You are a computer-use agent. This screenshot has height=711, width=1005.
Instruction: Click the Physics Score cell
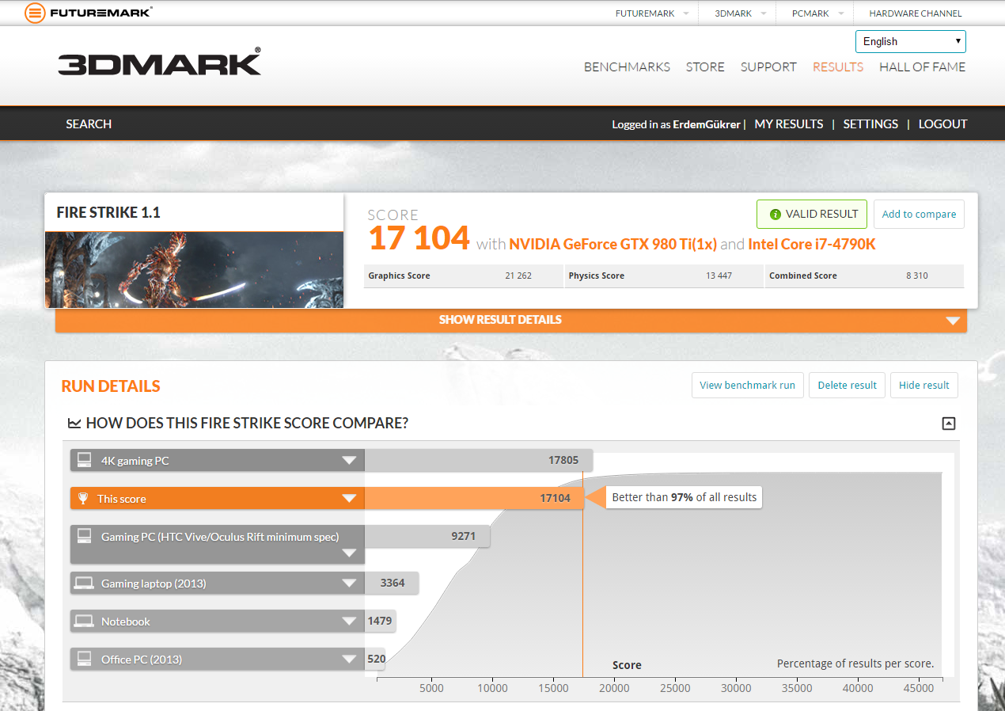pos(663,276)
